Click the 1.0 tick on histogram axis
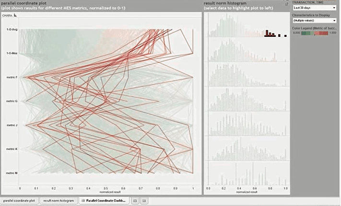The height and width of the screenshot is (206, 341). tap(285, 188)
